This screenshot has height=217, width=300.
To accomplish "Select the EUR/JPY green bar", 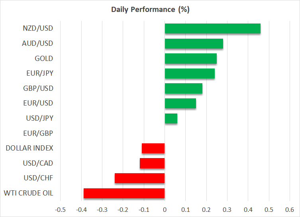I will click(190, 73).
